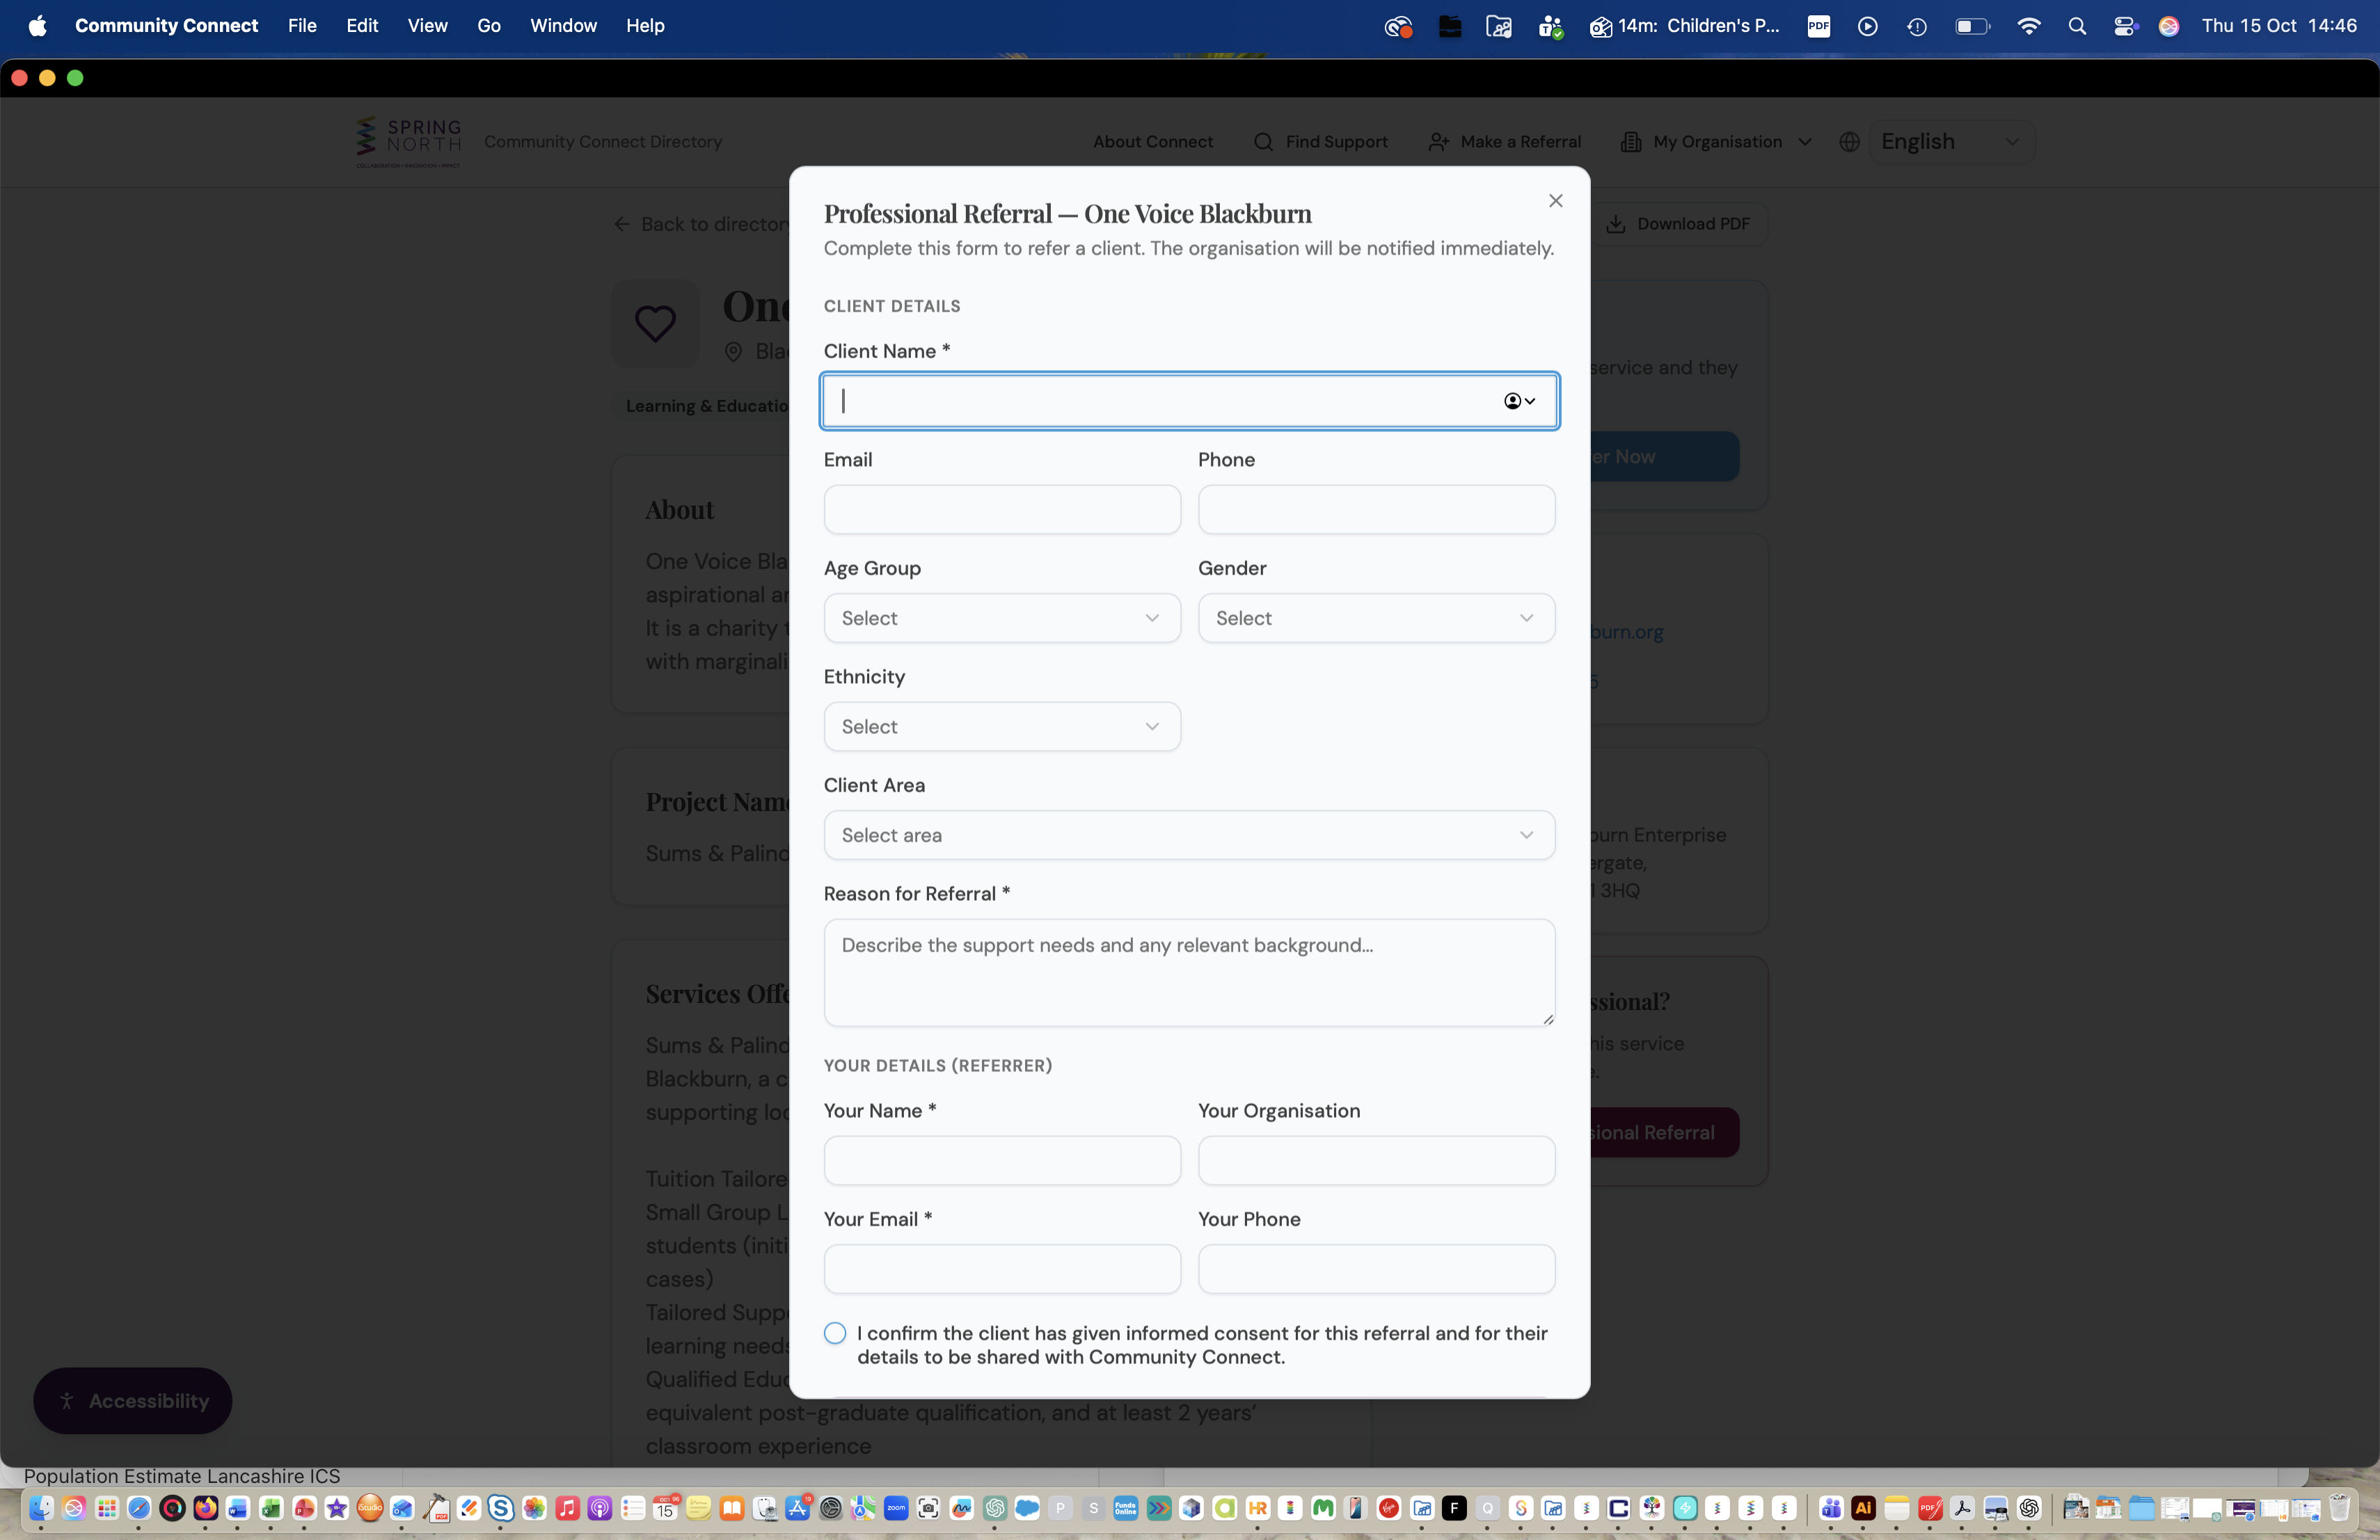Click the globe language icon
Screen dimensions: 2380x1540
pyautogui.click(x=1849, y=142)
